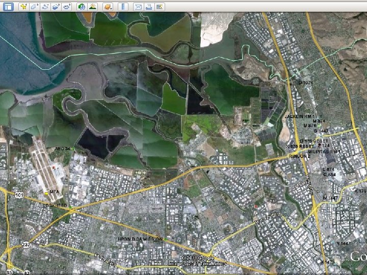Select the D 1076 survey mark label
This screenshot has width=367, height=275.
(x=306, y=83)
